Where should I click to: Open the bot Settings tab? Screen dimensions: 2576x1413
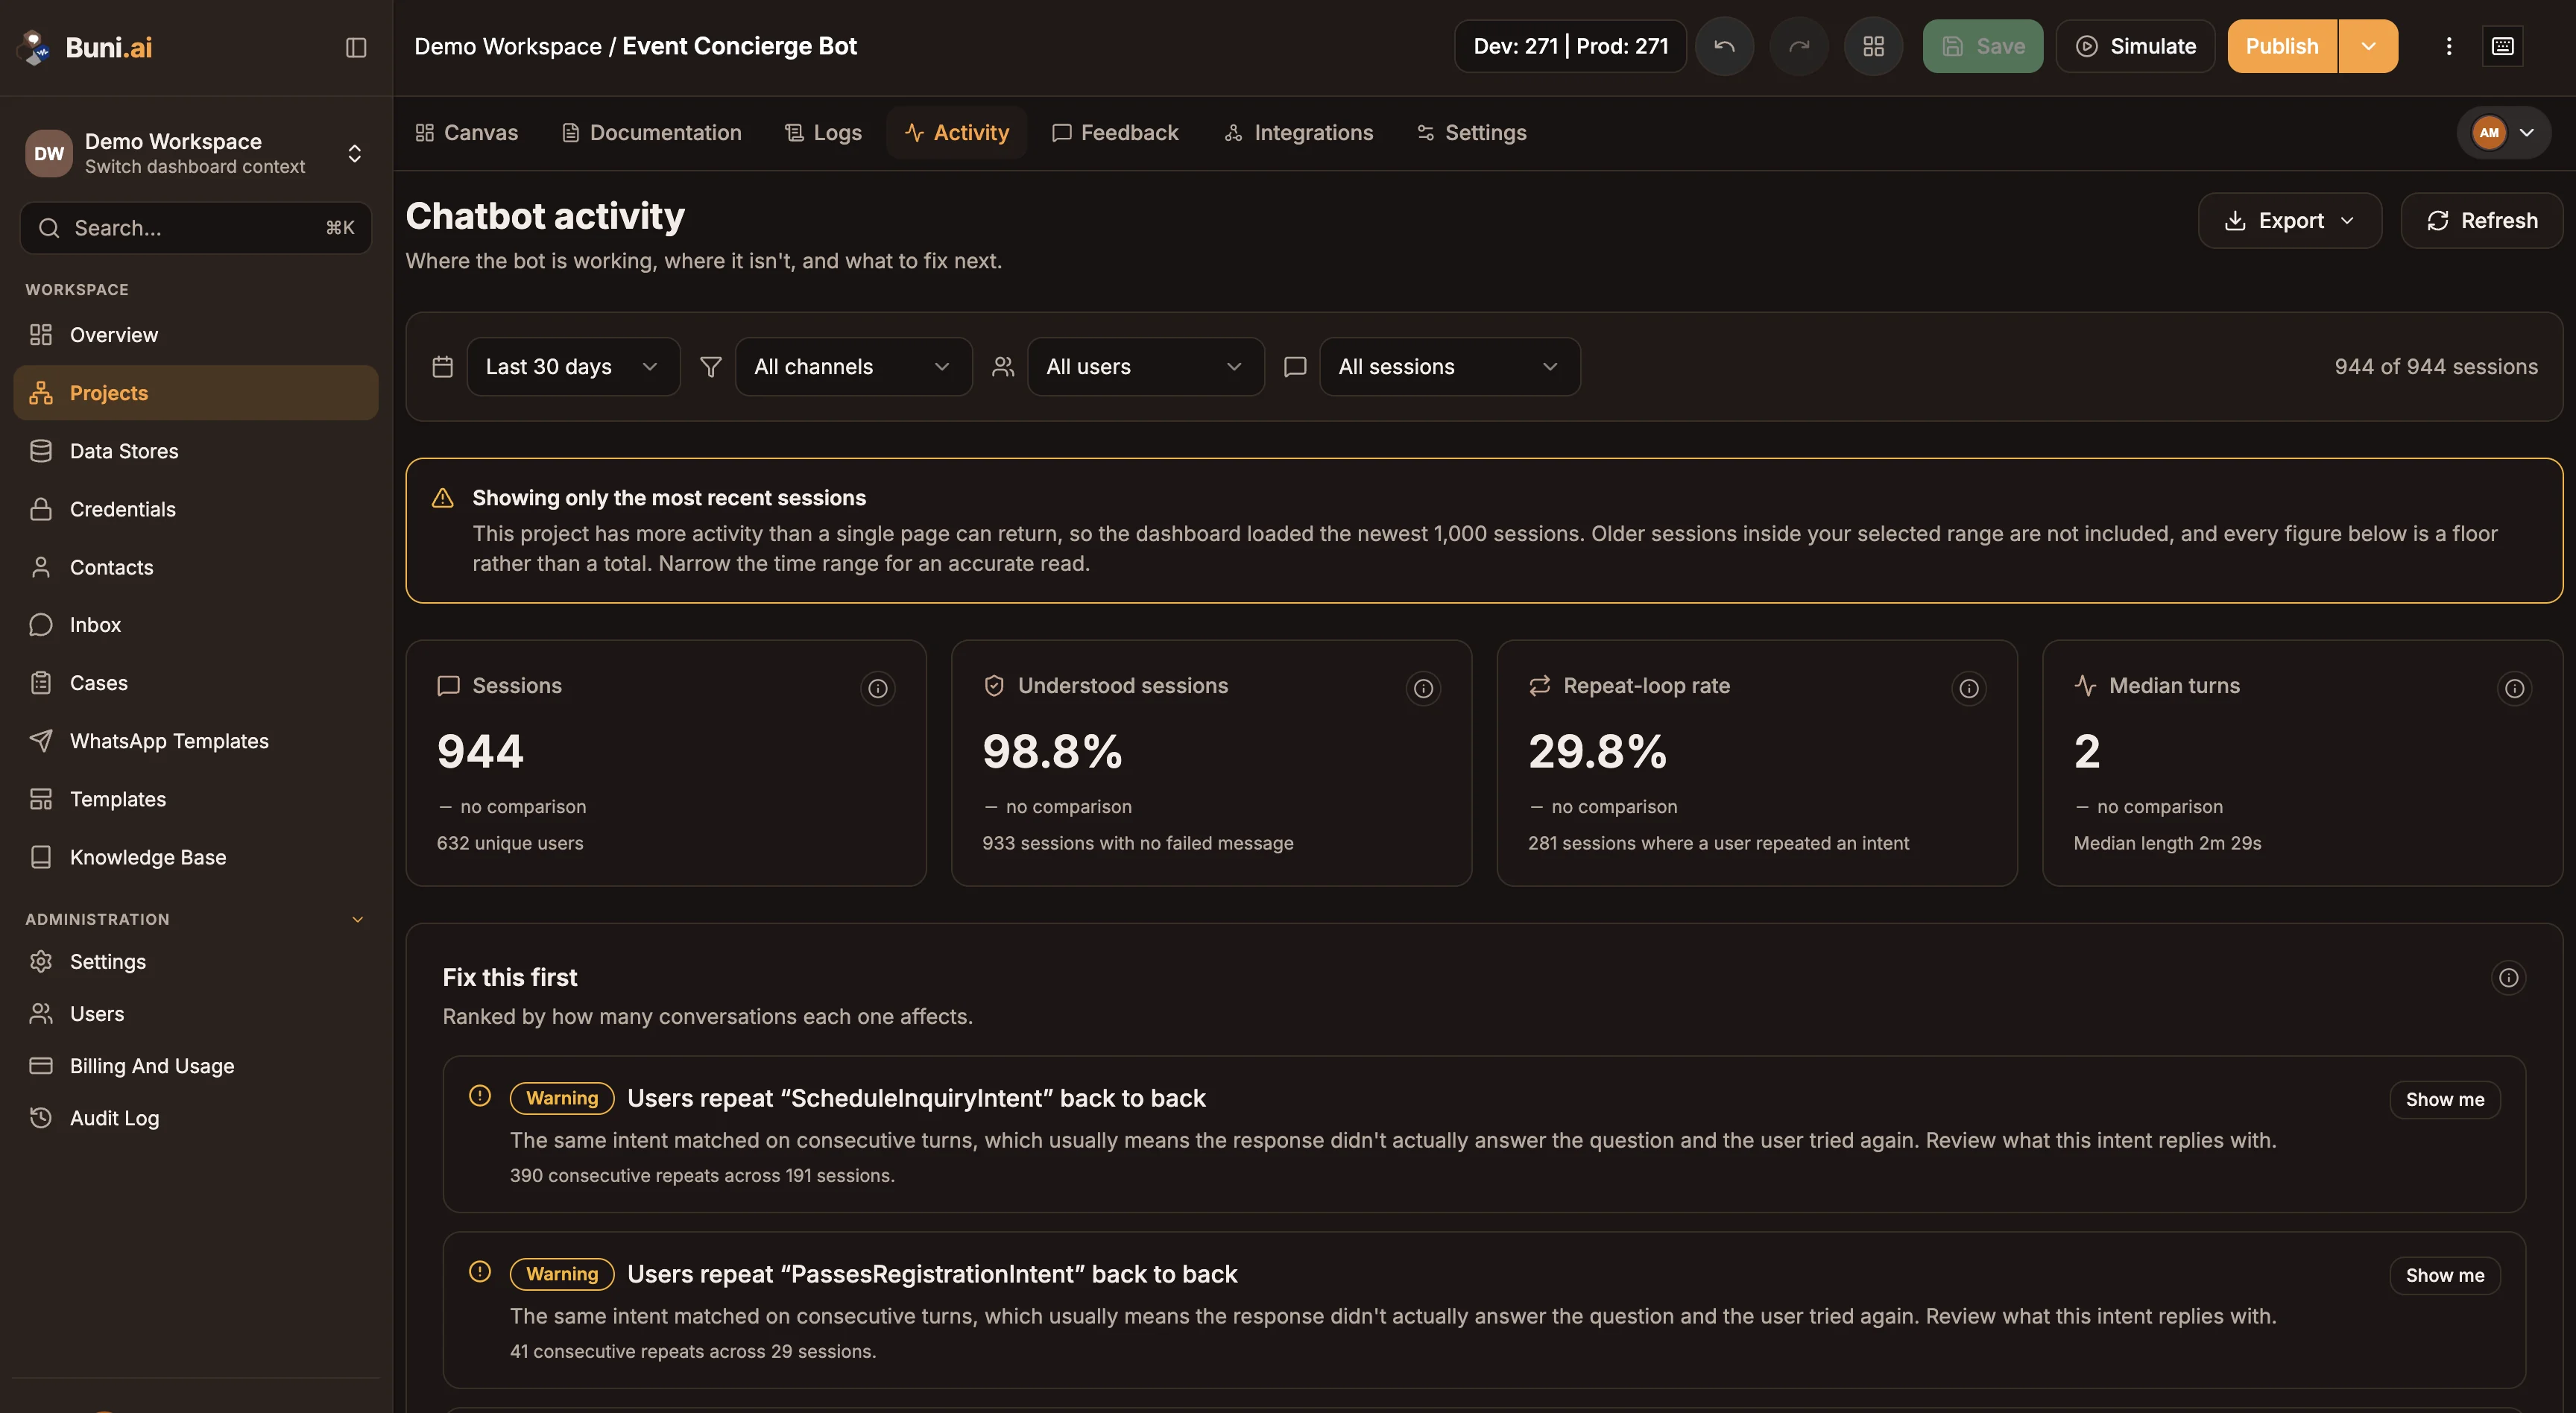[1472, 133]
